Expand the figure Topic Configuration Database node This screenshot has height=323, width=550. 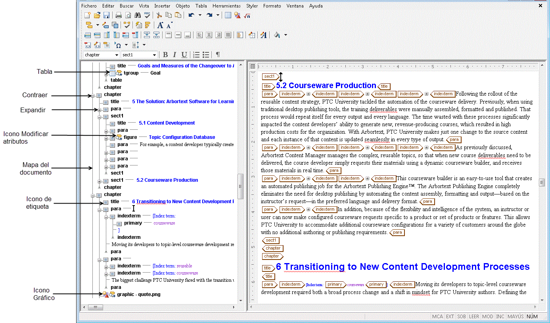tap(106, 138)
